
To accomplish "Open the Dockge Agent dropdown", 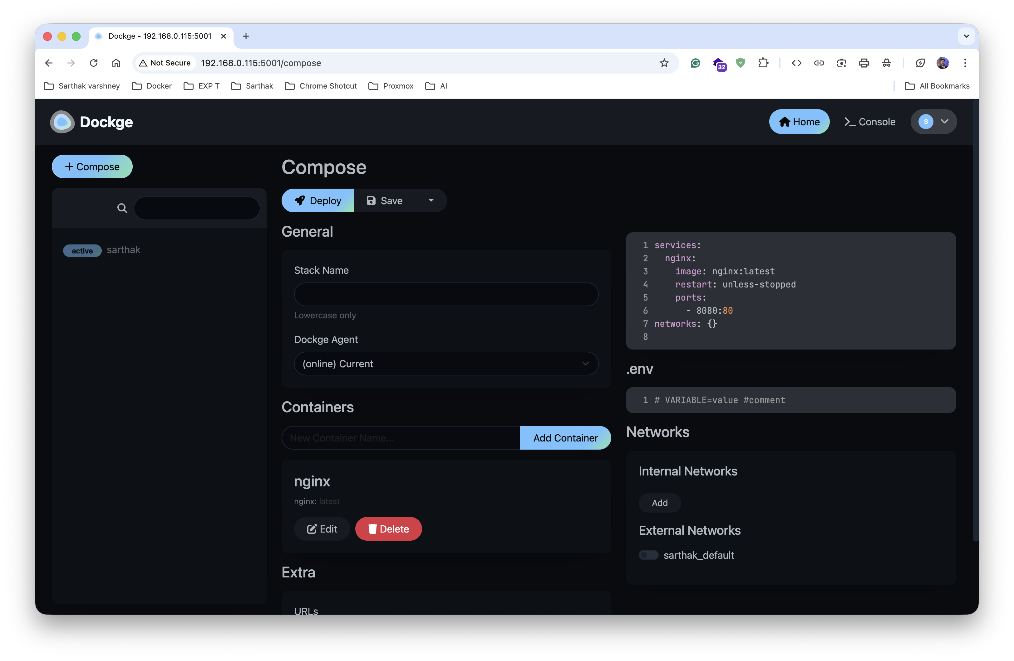I will 445,364.
